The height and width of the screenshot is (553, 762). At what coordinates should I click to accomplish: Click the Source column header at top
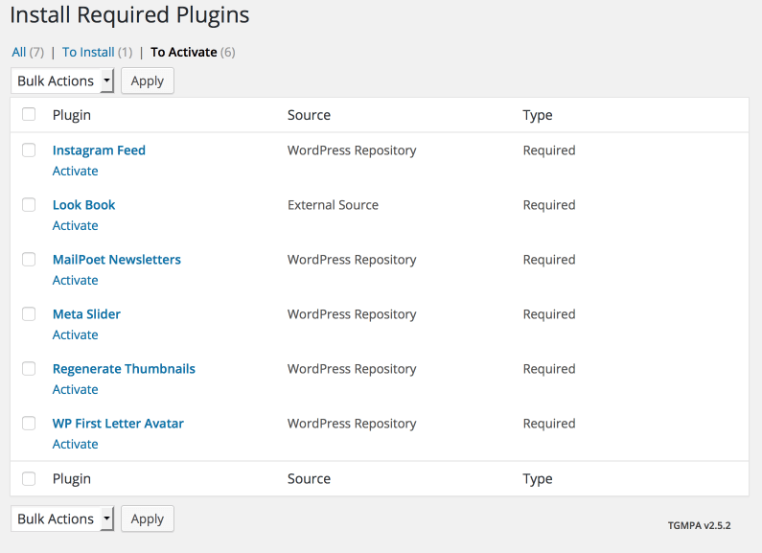(309, 115)
